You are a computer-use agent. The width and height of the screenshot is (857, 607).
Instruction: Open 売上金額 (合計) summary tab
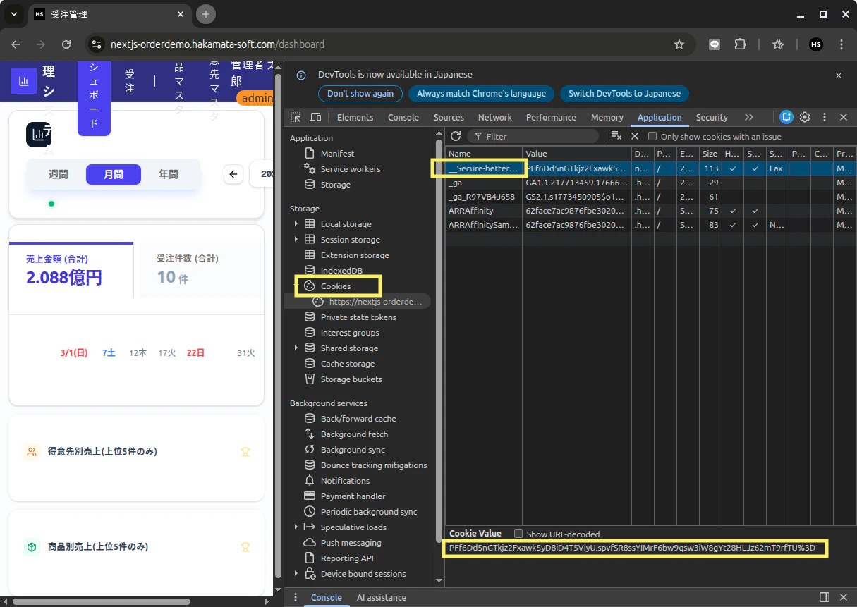pyautogui.click(x=71, y=270)
